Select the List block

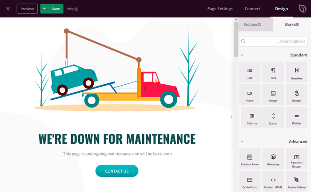point(250,72)
